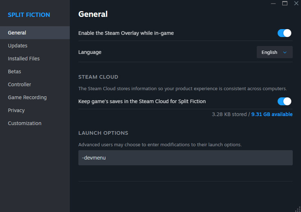
Task: Disable the Steam Overlay in-game toggle
Action: (x=284, y=33)
